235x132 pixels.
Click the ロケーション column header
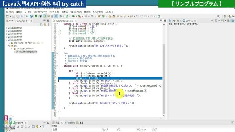pos(141,129)
